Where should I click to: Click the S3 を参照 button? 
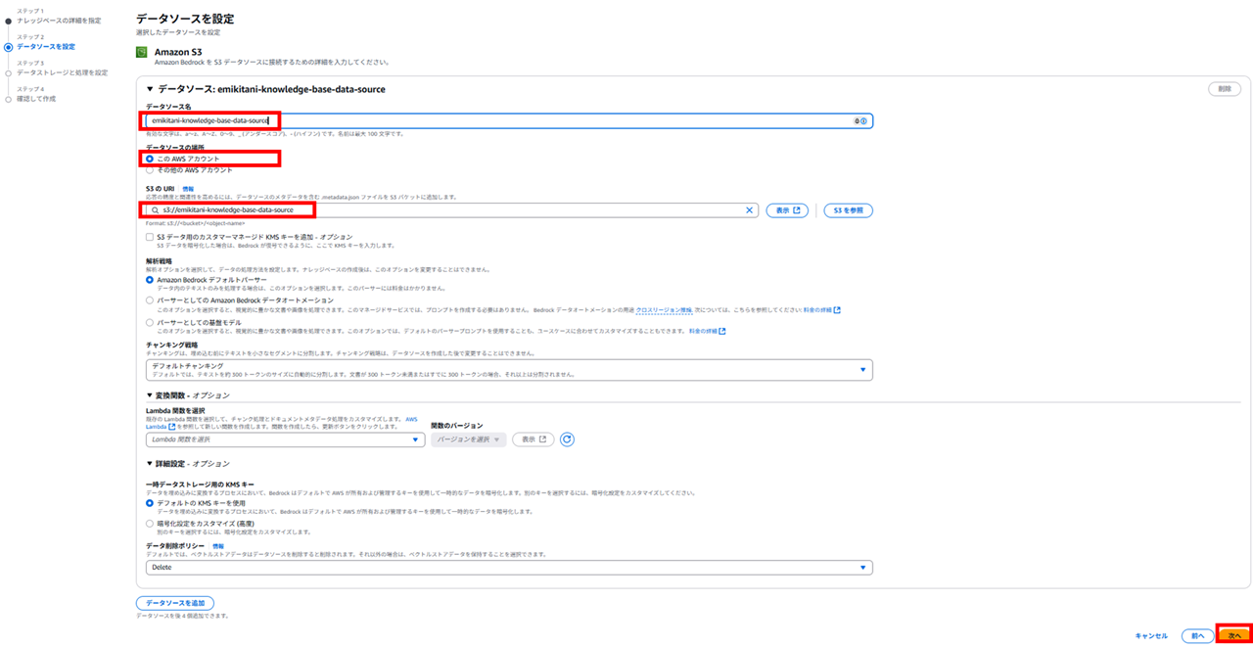tap(848, 210)
